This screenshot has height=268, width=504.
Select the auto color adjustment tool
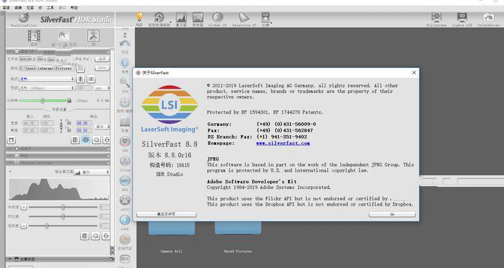[159, 17]
